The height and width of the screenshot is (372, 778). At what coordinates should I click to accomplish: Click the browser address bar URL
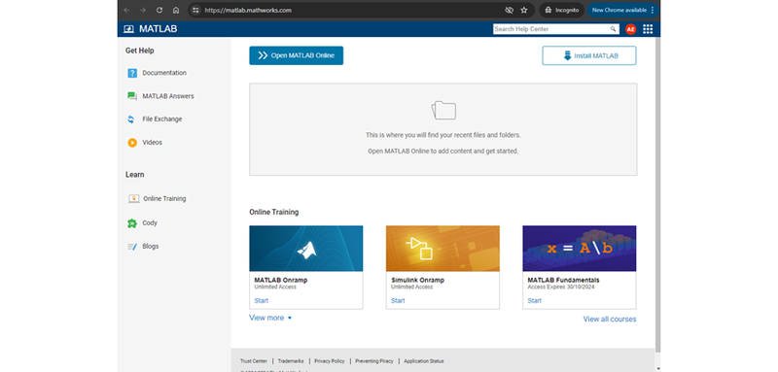tap(249, 10)
